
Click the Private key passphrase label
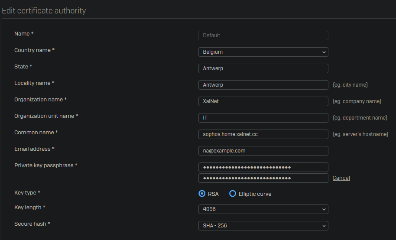pyautogui.click(x=45, y=165)
